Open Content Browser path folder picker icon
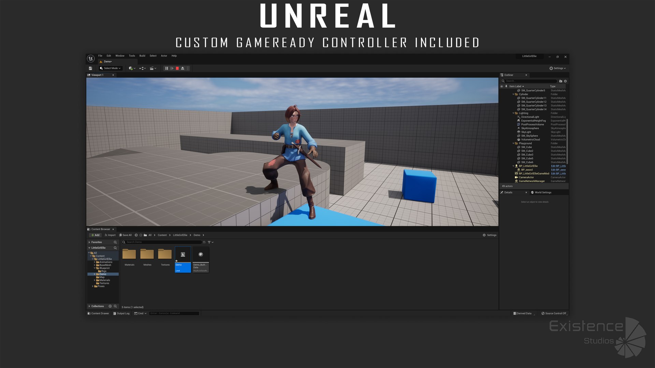Image resolution: width=655 pixels, height=368 pixels. pos(145,235)
